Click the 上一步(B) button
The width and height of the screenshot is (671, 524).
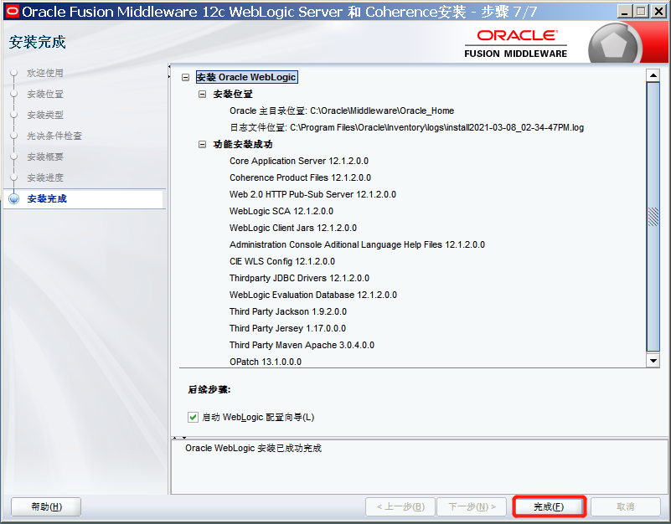(x=400, y=507)
